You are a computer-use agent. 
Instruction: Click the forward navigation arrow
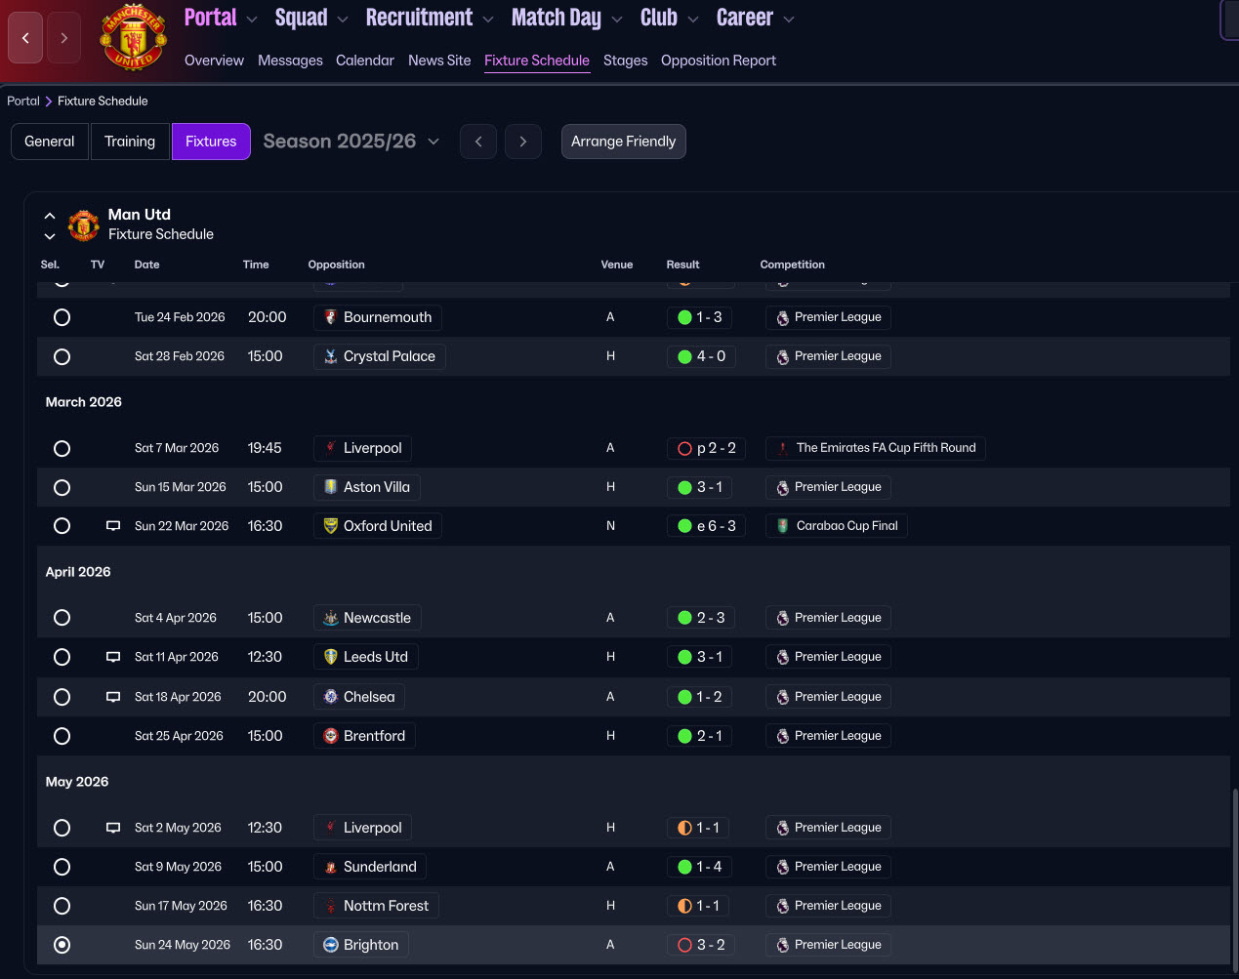point(64,38)
